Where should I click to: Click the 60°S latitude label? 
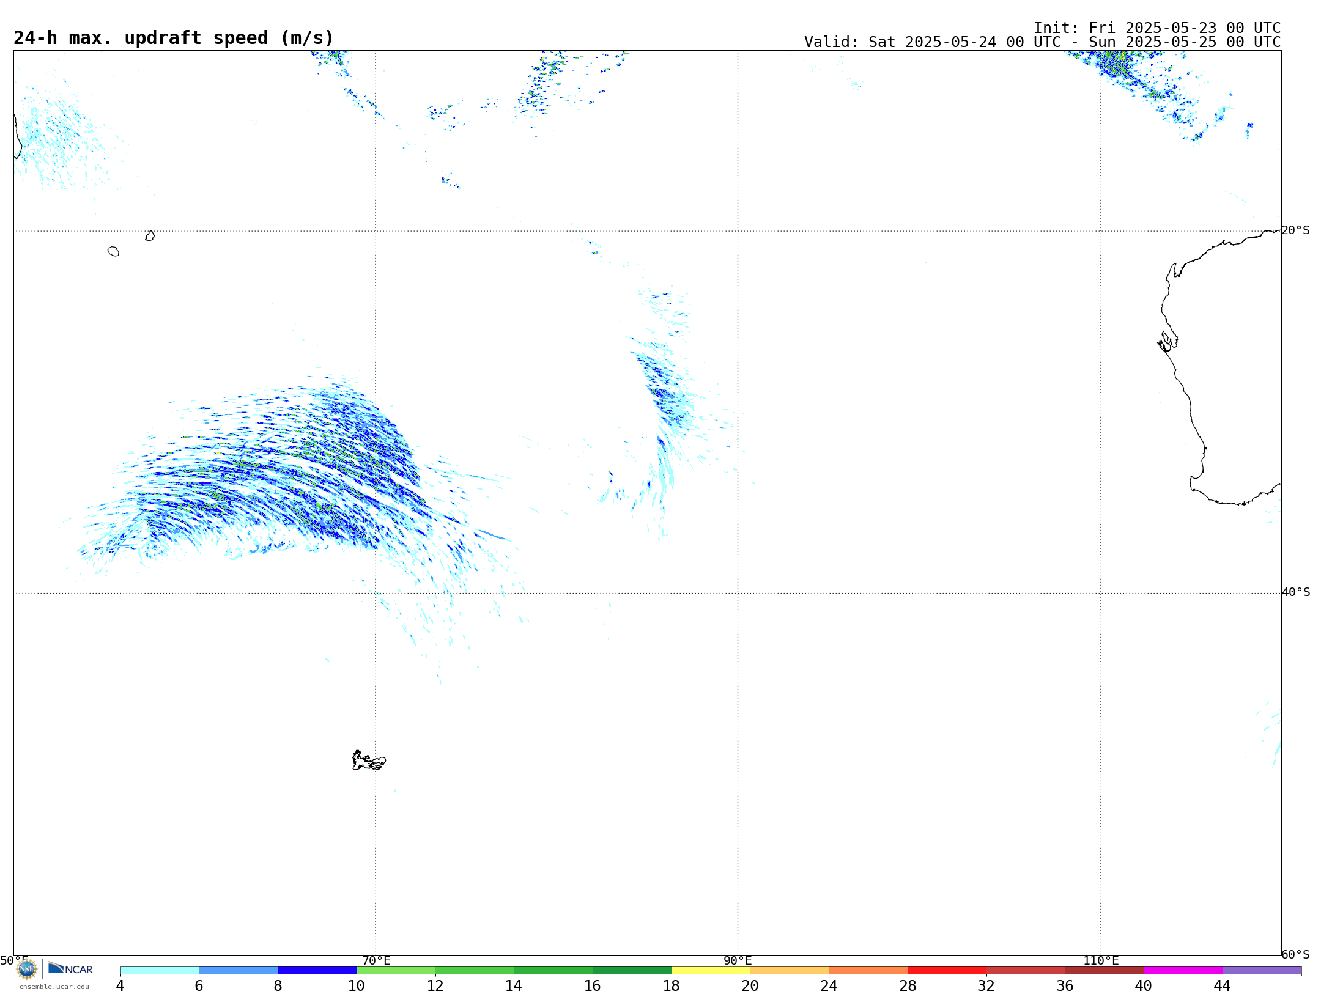click(1295, 954)
